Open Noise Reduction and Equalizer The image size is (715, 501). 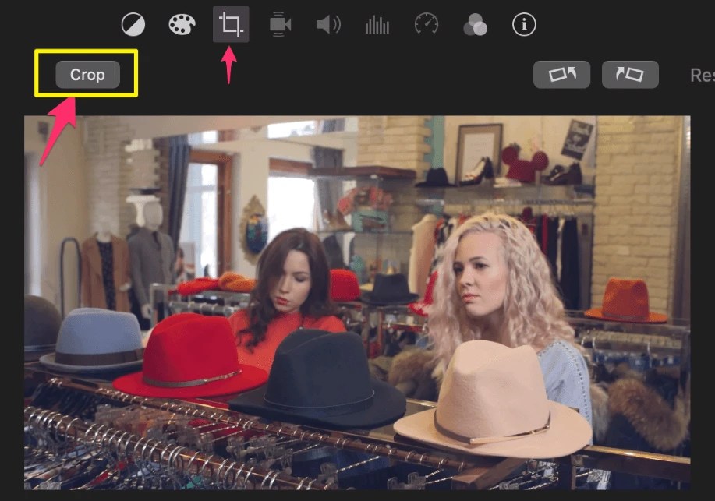[377, 24]
